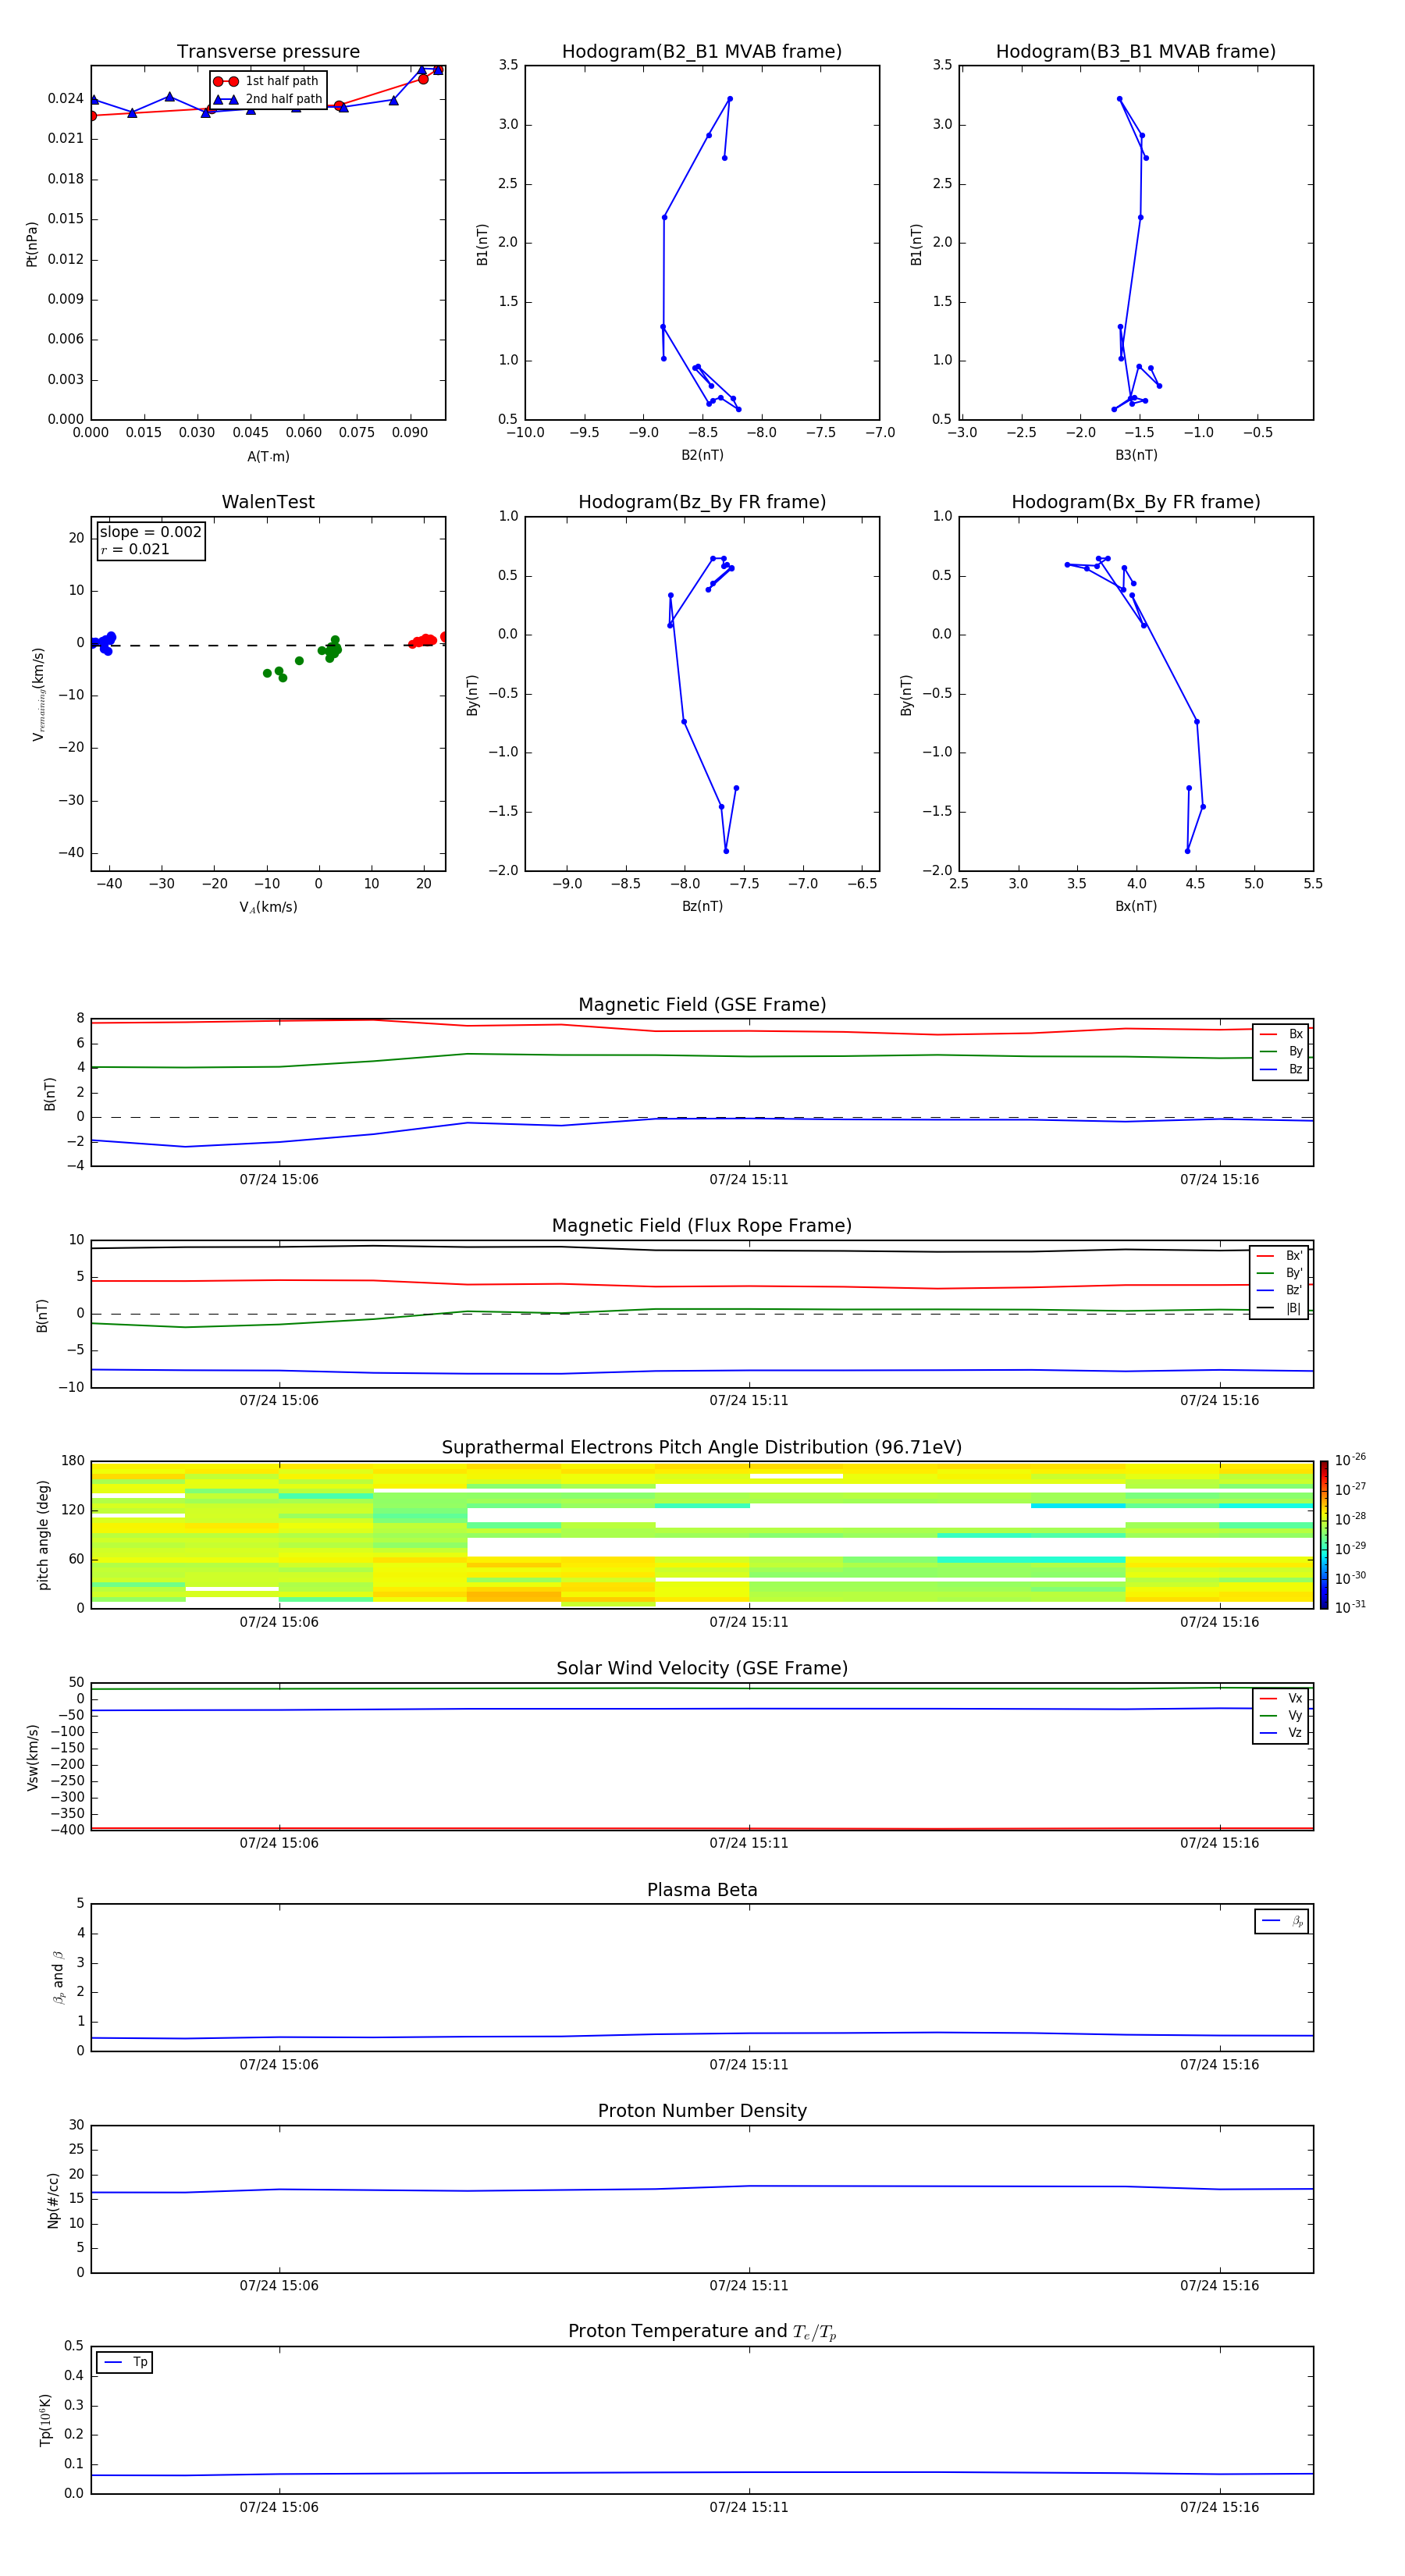
Task: Select the Vz legend entry
Action: [1281, 1733]
